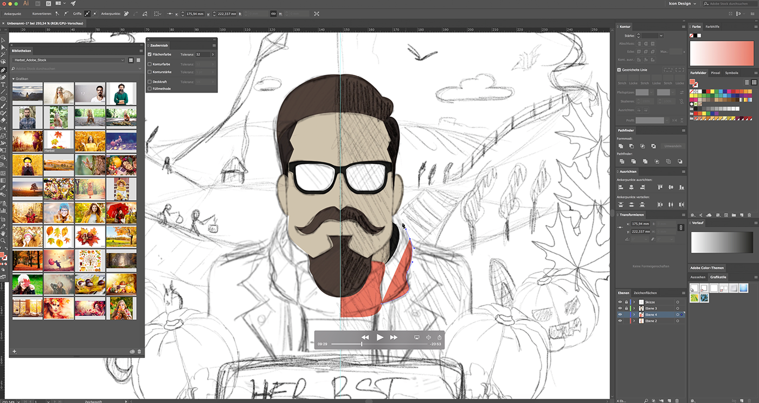
Task: Open Icon Design workspace dropdown
Action: coord(682,3)
